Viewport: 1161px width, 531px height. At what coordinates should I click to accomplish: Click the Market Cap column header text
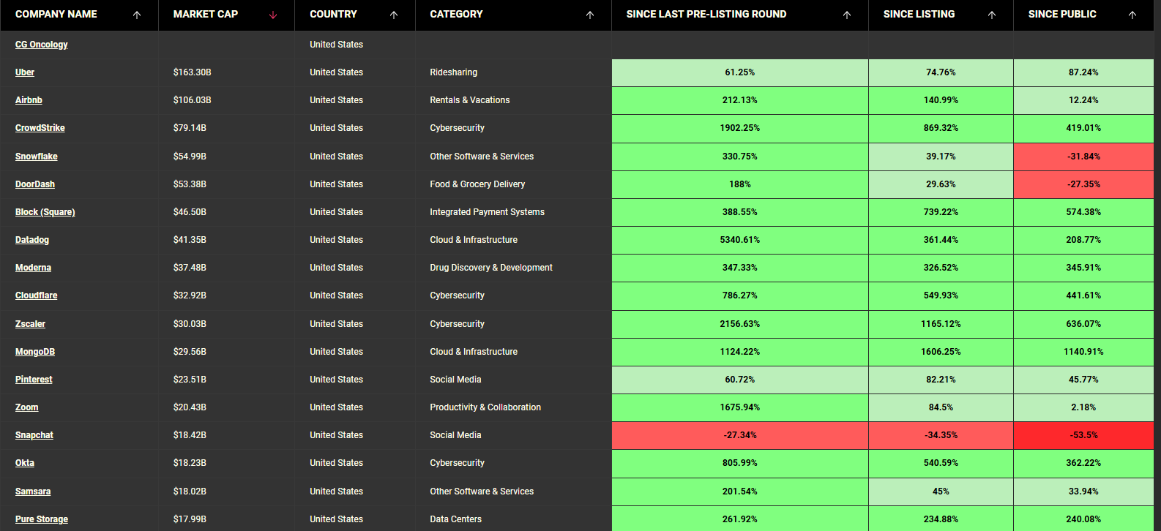pyautogui.click(x=206, y=14)
